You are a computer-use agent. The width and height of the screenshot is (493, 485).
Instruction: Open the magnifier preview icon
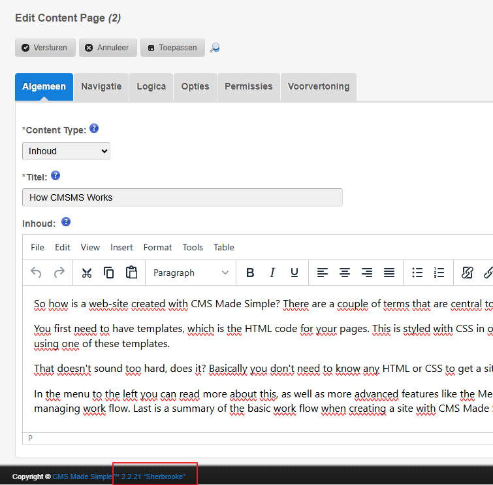pyautogui.click(x=214, y=48)
